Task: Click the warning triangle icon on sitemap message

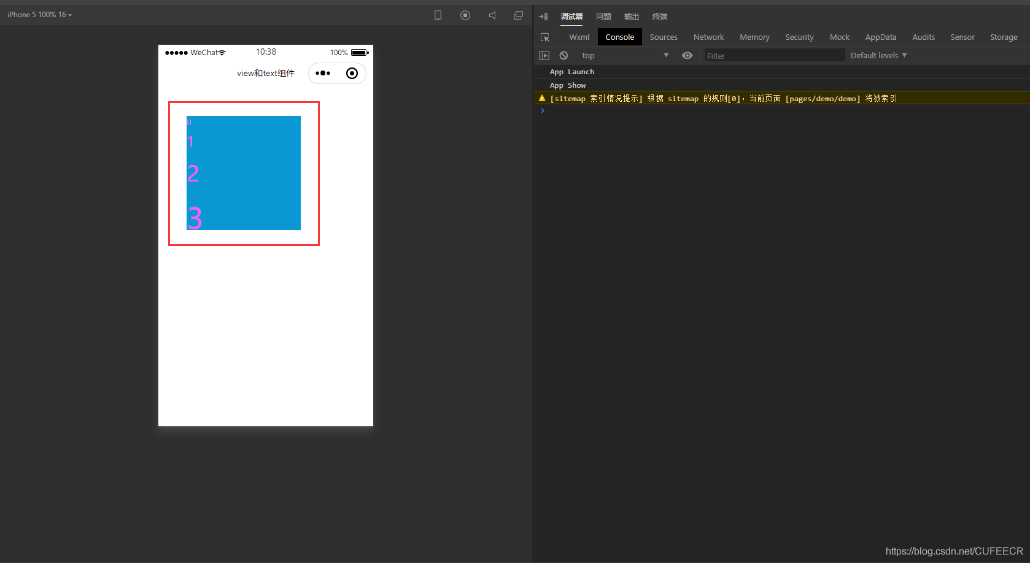Action: [542, 98]
